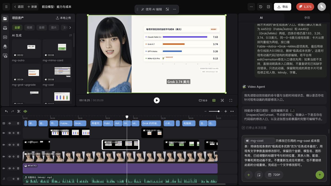Click the plus button in chat input
This screenshot has height=186, width=331.
pyautogui.click(x=249, y=175)
